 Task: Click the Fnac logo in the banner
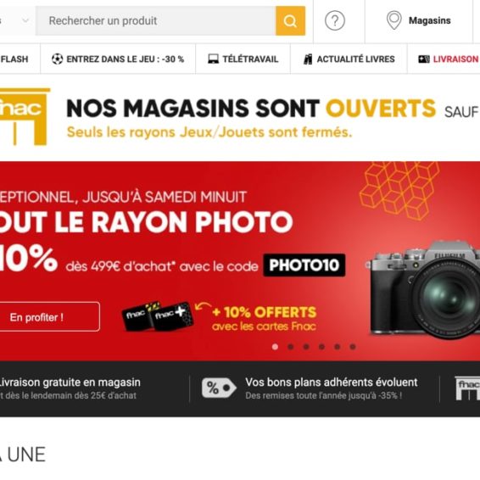pos(24,116)
